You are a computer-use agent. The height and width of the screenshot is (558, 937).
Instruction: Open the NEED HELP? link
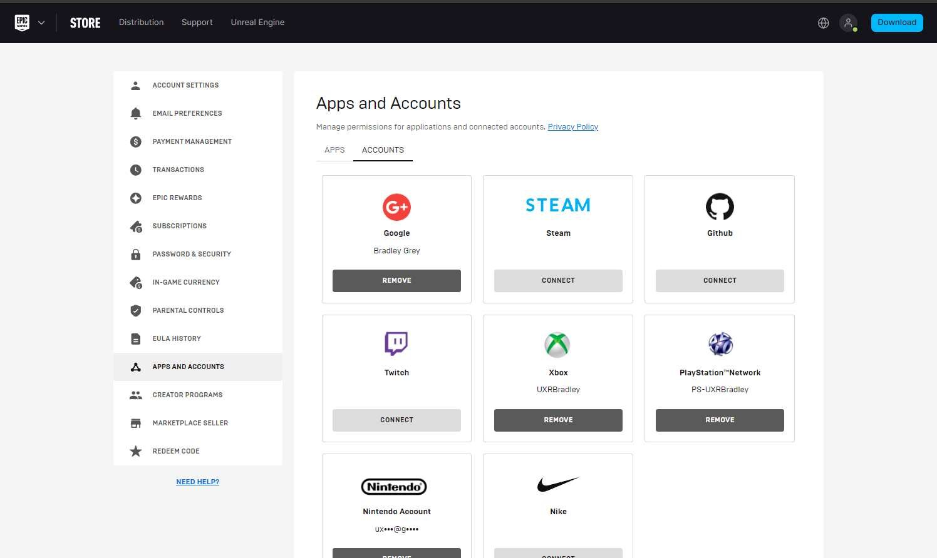point(198,482)
